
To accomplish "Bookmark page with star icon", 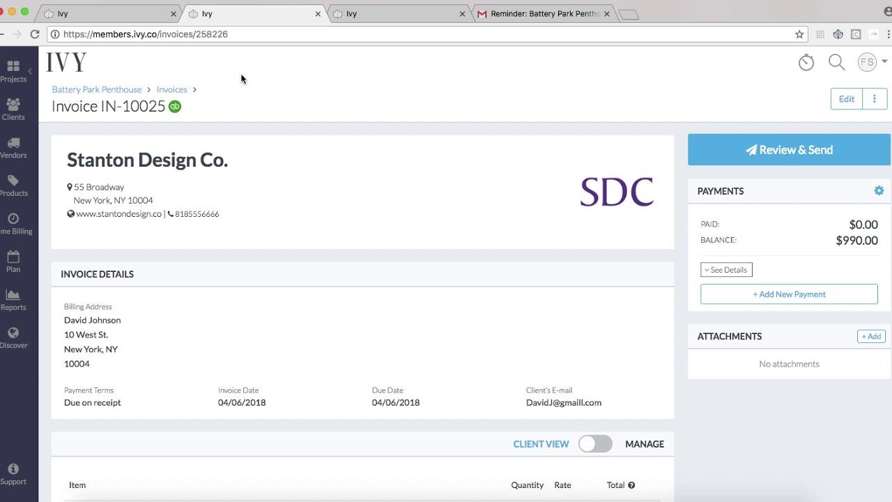I will point(799,34).
